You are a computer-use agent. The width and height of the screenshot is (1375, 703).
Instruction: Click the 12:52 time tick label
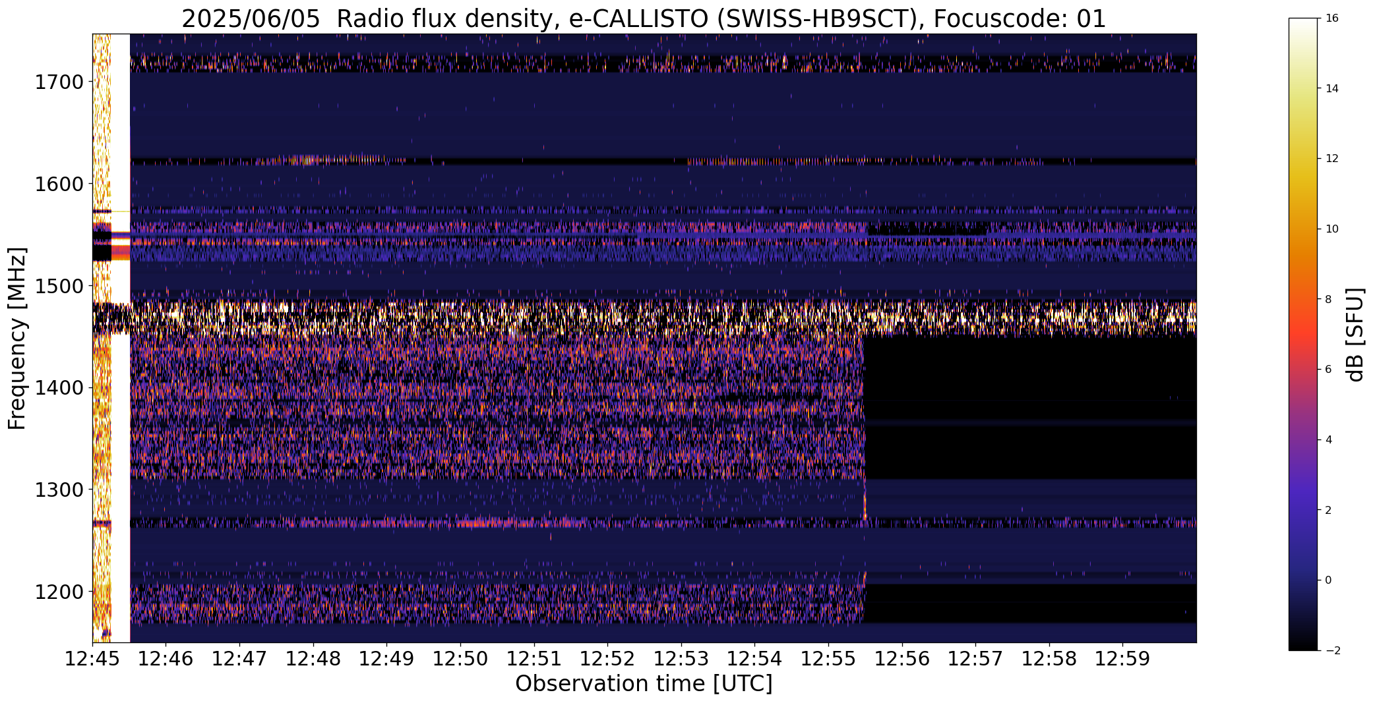pyautogui.click(x=607, y=659)
